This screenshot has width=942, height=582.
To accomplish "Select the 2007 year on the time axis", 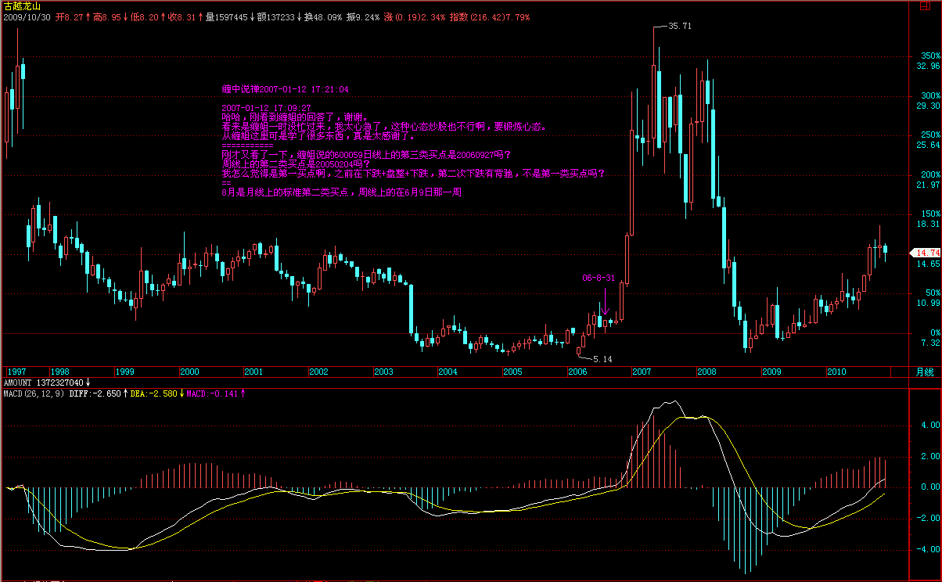I will pyautogui.click(x=642, y=372).
